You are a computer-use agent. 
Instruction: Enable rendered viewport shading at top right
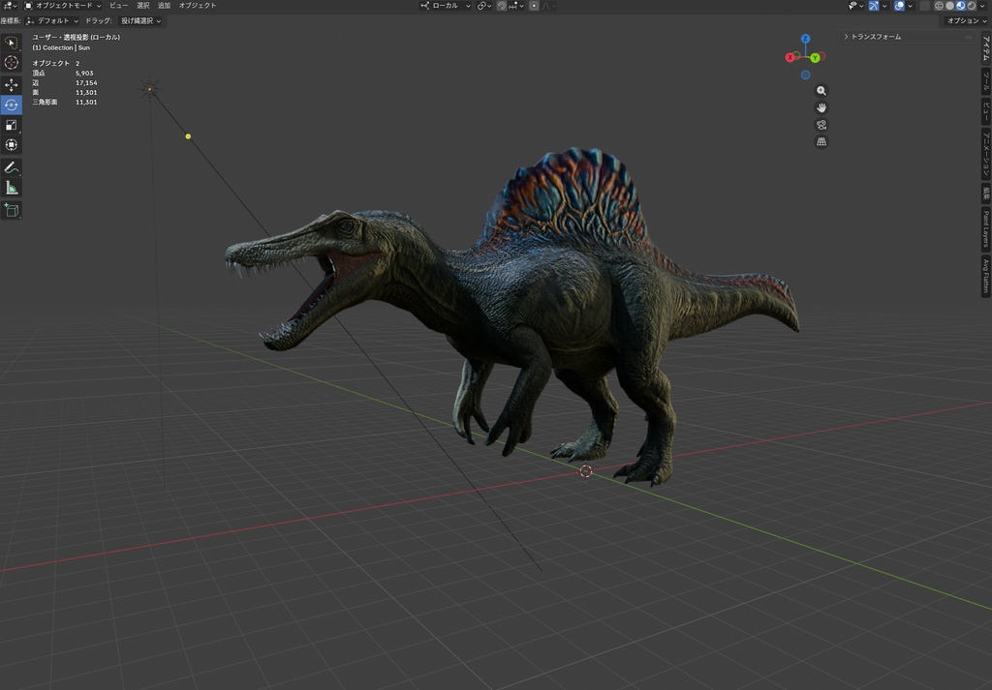click(x=971, y=6)
